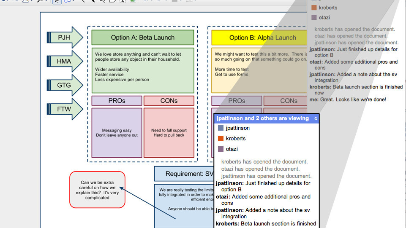Collapse the viewers panel with double chevron

pos(315,119)
